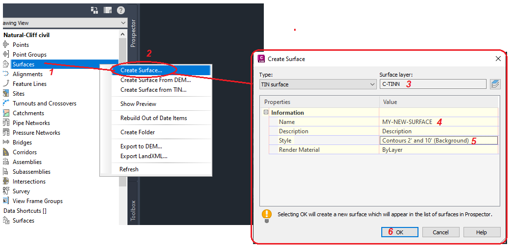The height and width of the screenshot is (246, 510).
Task: Click the Help button in dialog
Action: [x=482, y=232]
